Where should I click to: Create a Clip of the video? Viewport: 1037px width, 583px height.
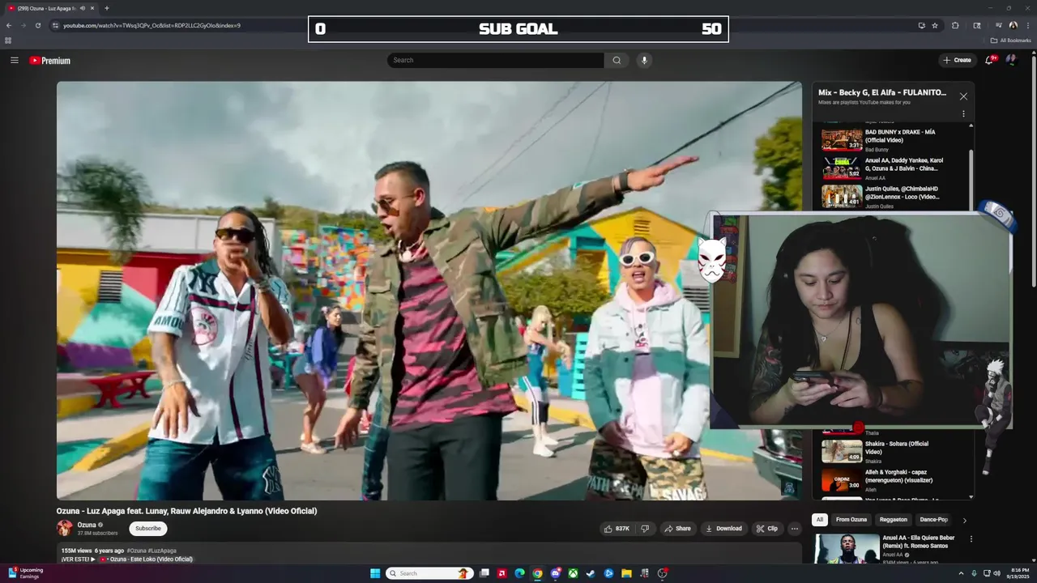pos(767,529)
